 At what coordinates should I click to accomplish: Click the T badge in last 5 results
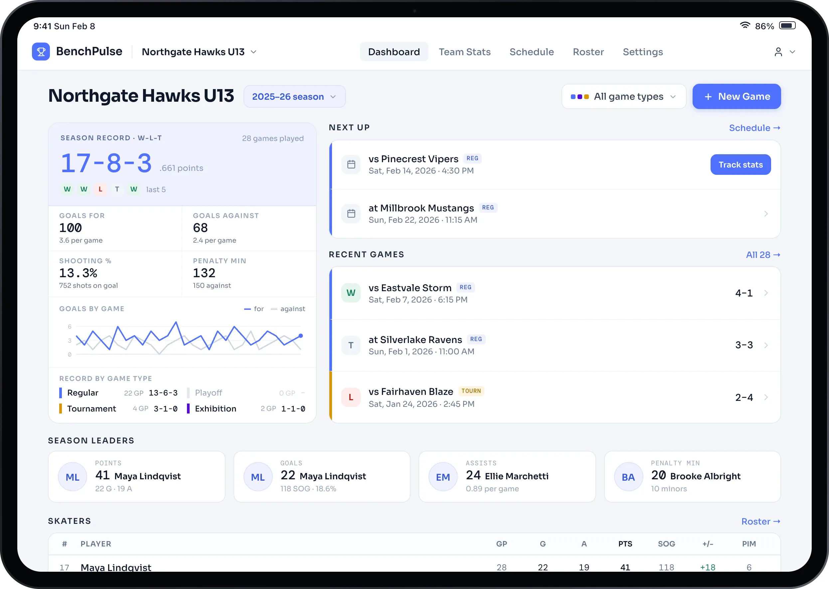117,189
